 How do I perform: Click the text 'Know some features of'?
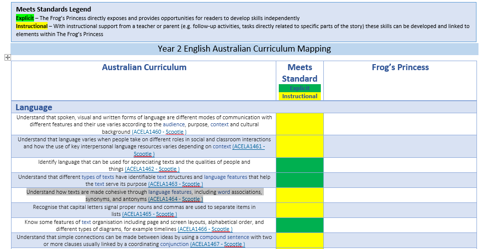[x=52, y=222]
